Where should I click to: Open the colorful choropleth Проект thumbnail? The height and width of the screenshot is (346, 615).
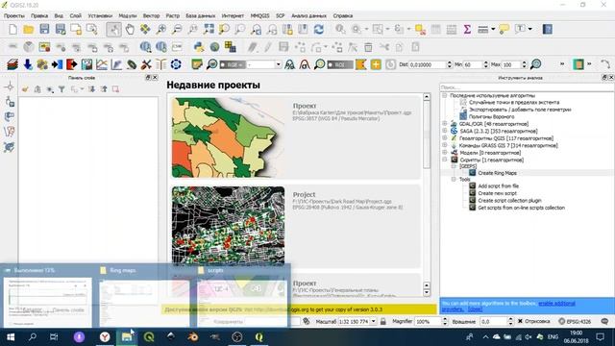229,137
